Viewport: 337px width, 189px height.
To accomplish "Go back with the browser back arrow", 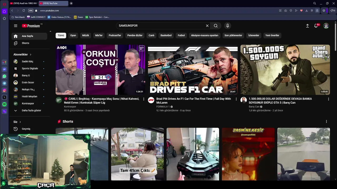I will coord(12,10).
